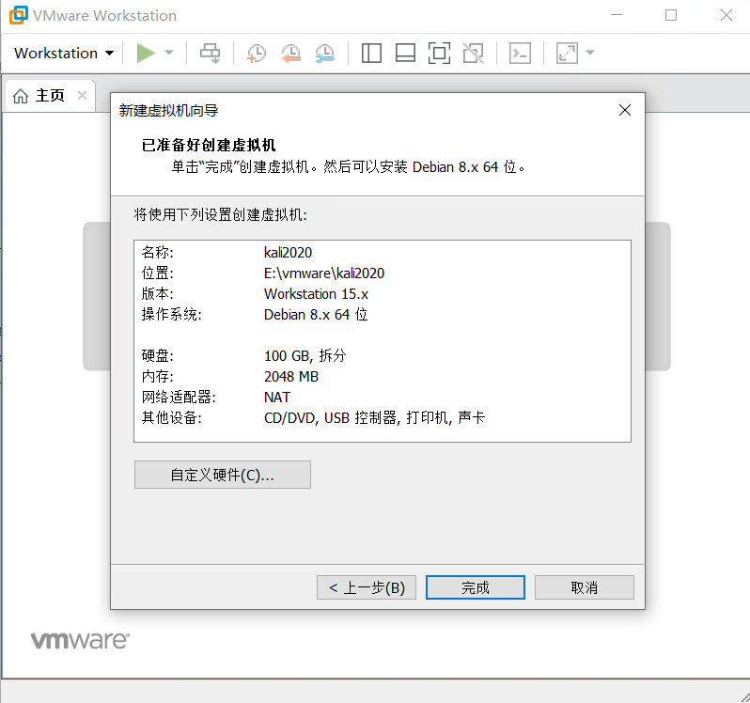Viewport: 750px width, 703px height.
Task: Click the home icon on the 主页 tab
Action: [x=21, y=96]
